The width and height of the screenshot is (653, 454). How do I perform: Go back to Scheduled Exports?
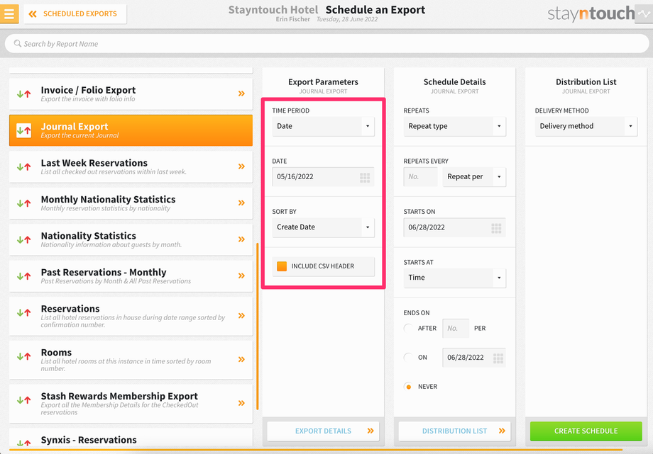(75, 13)
